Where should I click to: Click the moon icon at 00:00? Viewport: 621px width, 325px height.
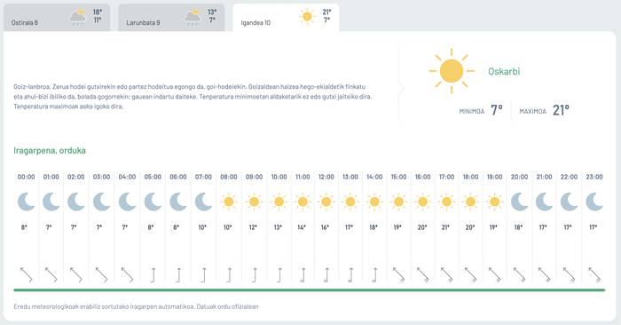tap(26, 202)
